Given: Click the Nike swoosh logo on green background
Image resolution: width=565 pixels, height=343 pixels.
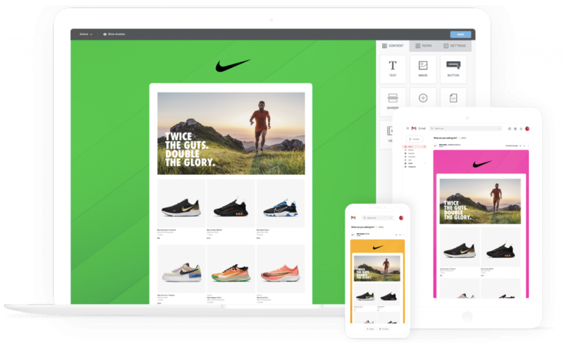Looking at the screenshot, I should (233, 66).
